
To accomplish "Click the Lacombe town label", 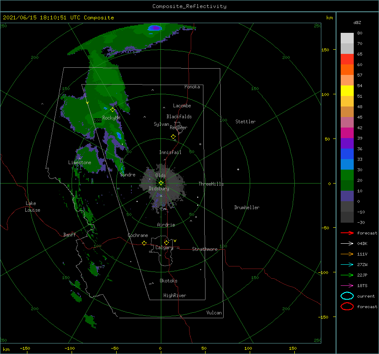I will pos(182,106).
